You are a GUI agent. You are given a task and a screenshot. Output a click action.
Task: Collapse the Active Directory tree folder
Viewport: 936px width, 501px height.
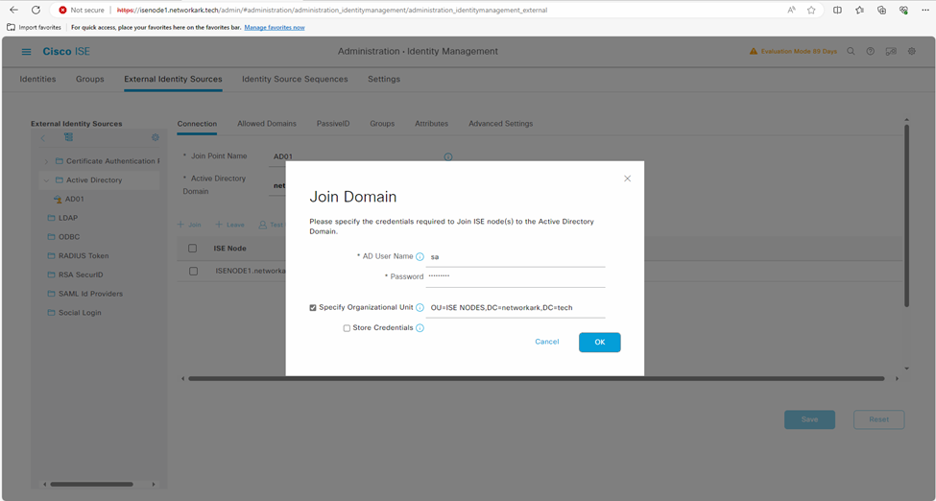(x=45, y=180)
